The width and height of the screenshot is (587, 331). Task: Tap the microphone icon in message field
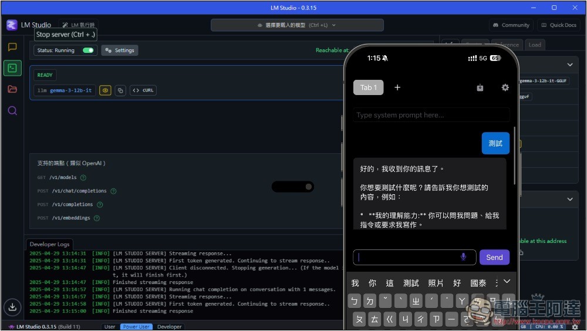[x=463, y=257]
